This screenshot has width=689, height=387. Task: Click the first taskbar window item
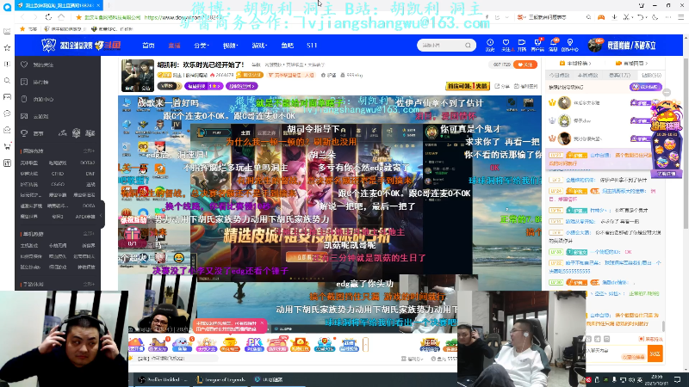(162, 379)
